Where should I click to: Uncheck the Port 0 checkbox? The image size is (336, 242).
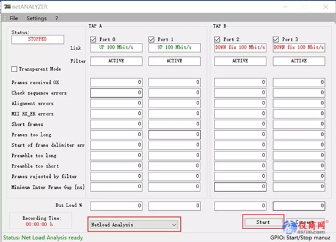pos(93,39)
